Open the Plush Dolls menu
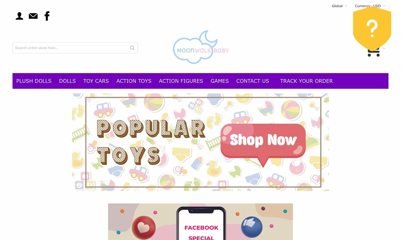The width and height of the screenshot is (401, 240). [34, 81]
